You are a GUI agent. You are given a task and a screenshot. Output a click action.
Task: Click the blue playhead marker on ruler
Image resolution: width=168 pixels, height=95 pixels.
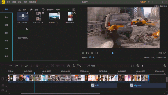click(x=34, y=73)
